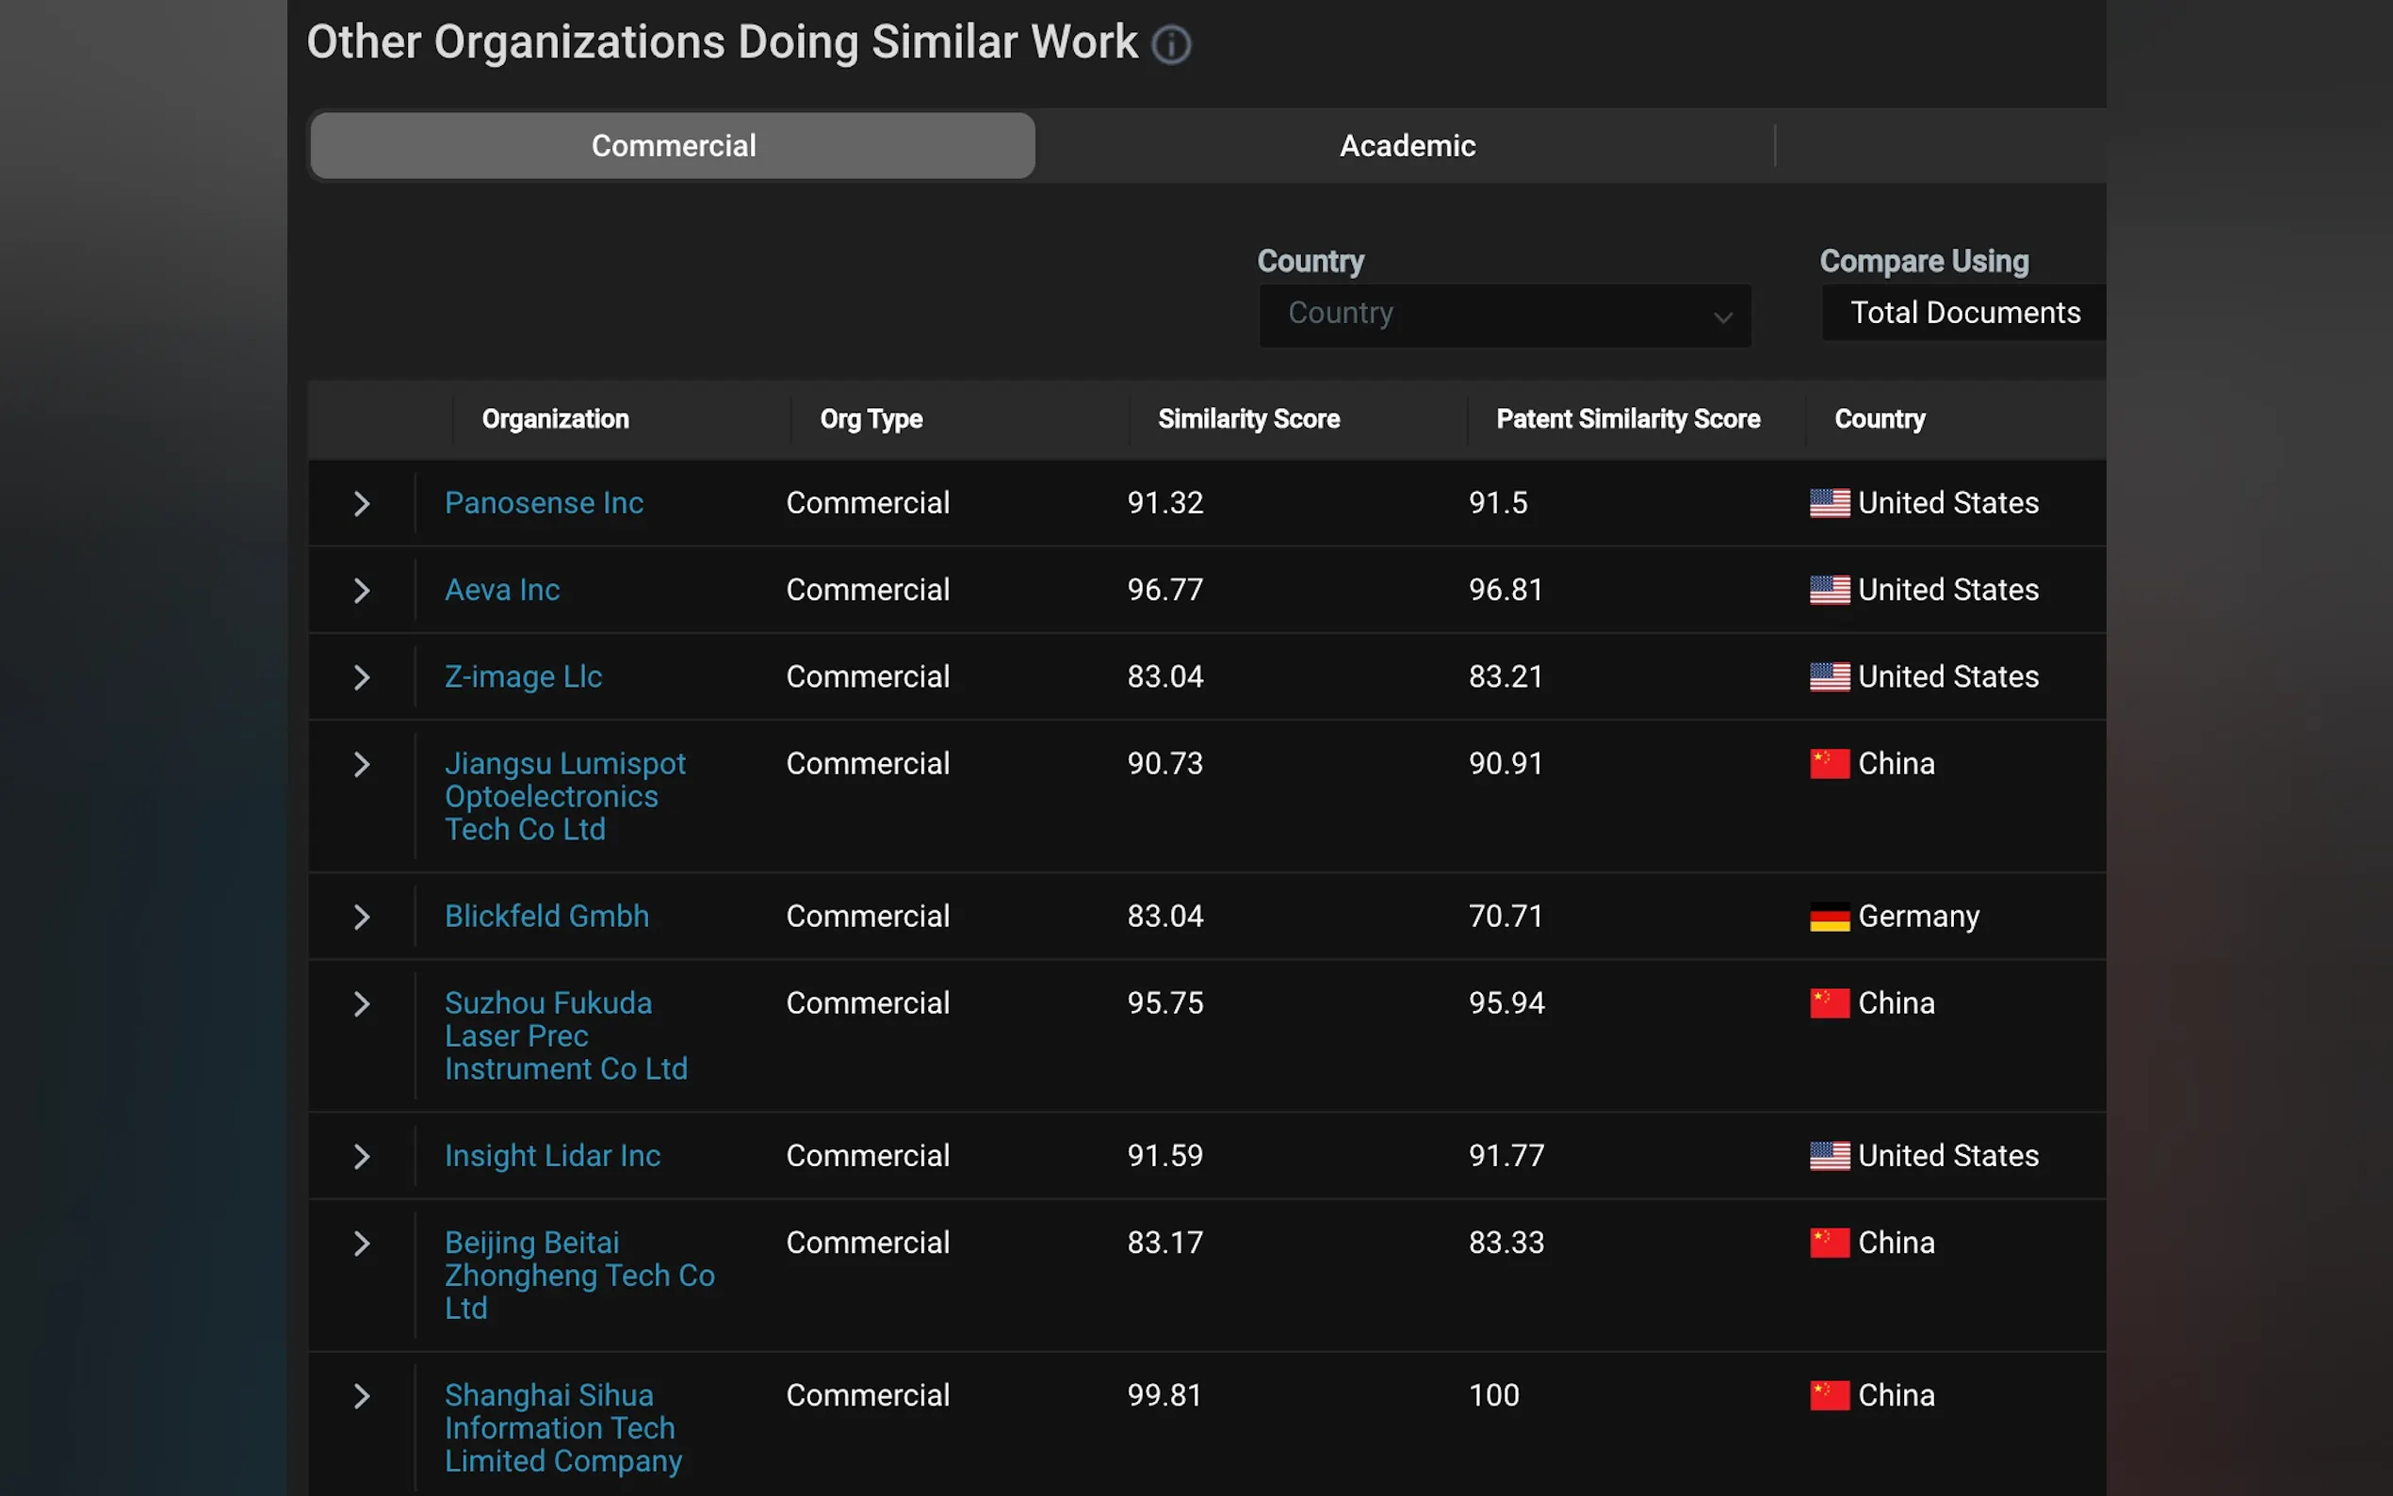Click the info icon beside the section title
Viewport: 2393px width, 1496px height.
click(x=1171, y=44)
